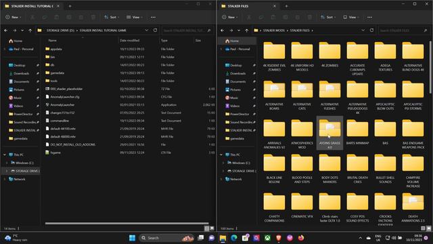The width and height of the screenshot is (433, 244).
Task: Open Task View from the taskbar
Action: point(201,238)
